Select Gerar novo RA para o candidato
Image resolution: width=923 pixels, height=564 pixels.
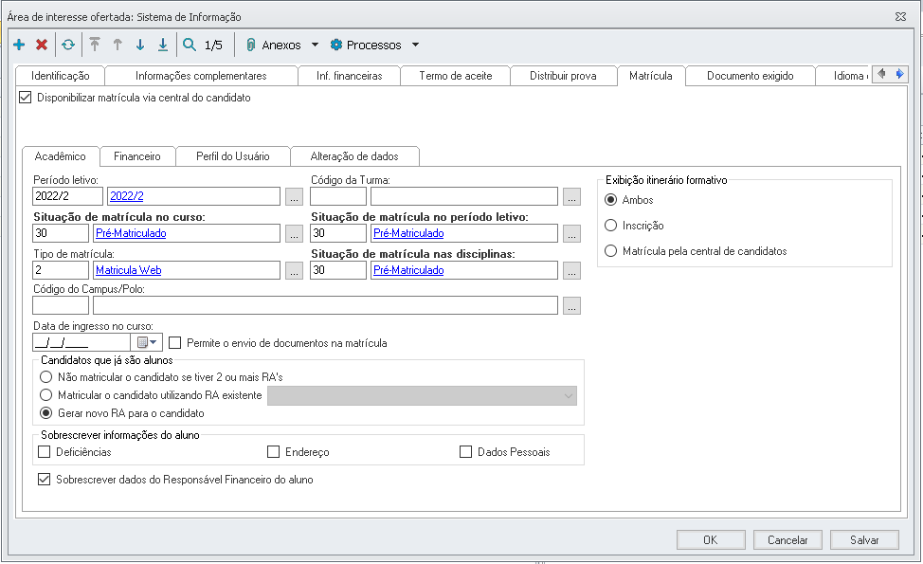[45, 413]
